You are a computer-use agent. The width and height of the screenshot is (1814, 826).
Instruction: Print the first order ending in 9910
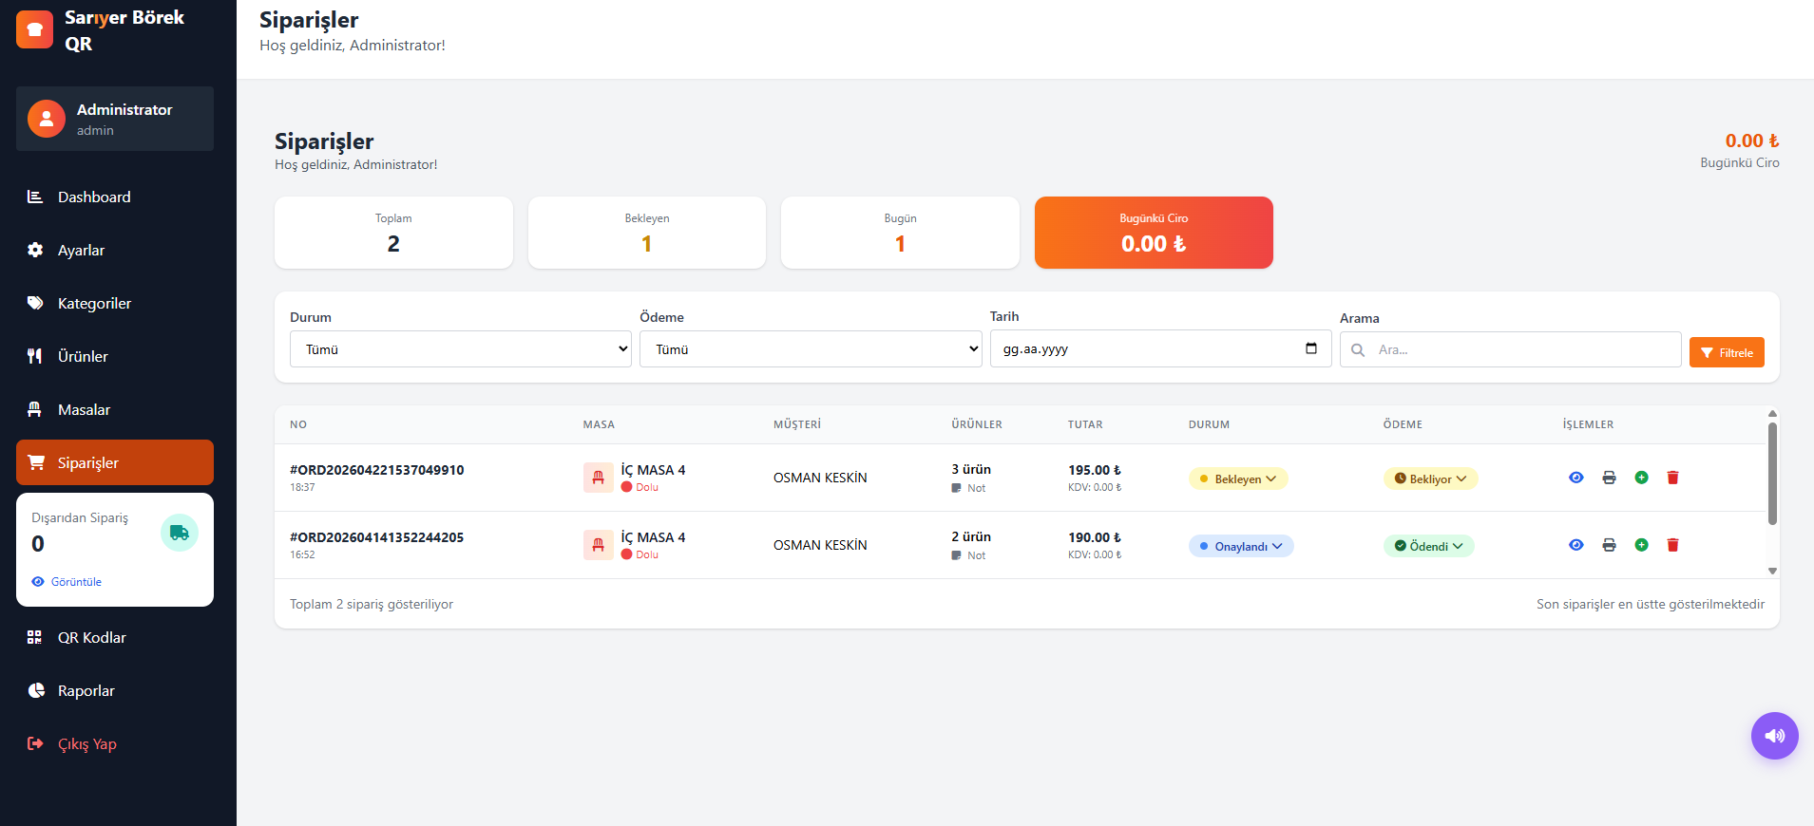tap(1609, 478)
